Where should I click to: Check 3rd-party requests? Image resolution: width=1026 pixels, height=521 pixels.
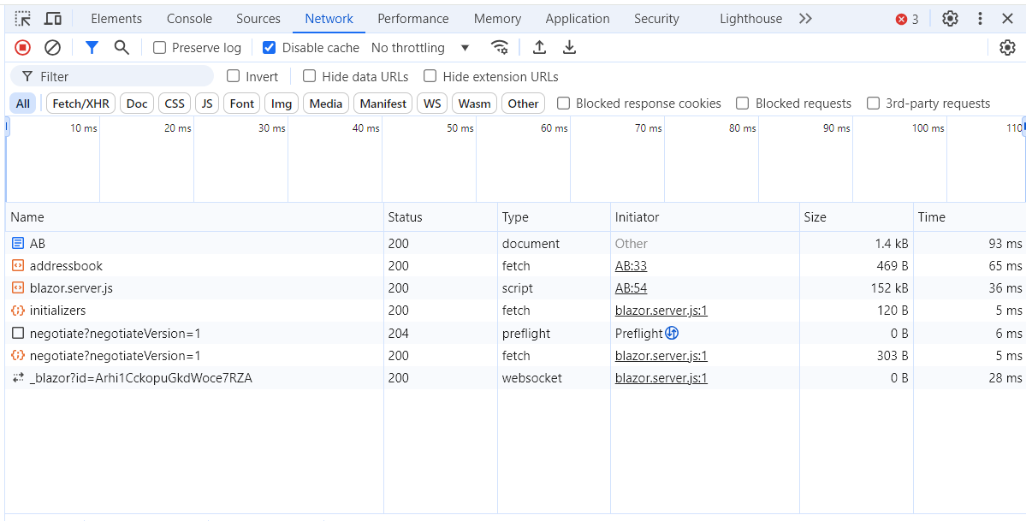tap(873, 103)
